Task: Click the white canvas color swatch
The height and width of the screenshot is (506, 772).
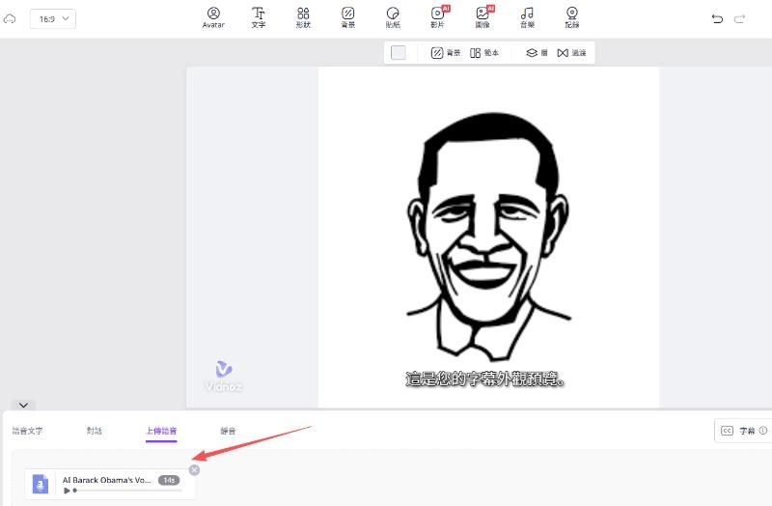Action: (399, 53)
